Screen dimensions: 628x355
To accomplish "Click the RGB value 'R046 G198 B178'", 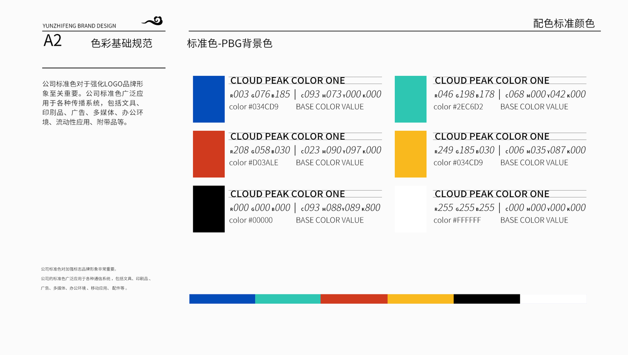I will click(464, 95).
